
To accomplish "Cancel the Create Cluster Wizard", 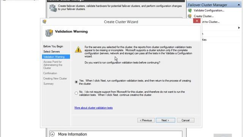I will point(186,120).
